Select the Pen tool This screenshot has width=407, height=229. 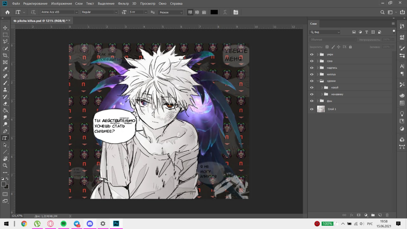tap(5, 131)
